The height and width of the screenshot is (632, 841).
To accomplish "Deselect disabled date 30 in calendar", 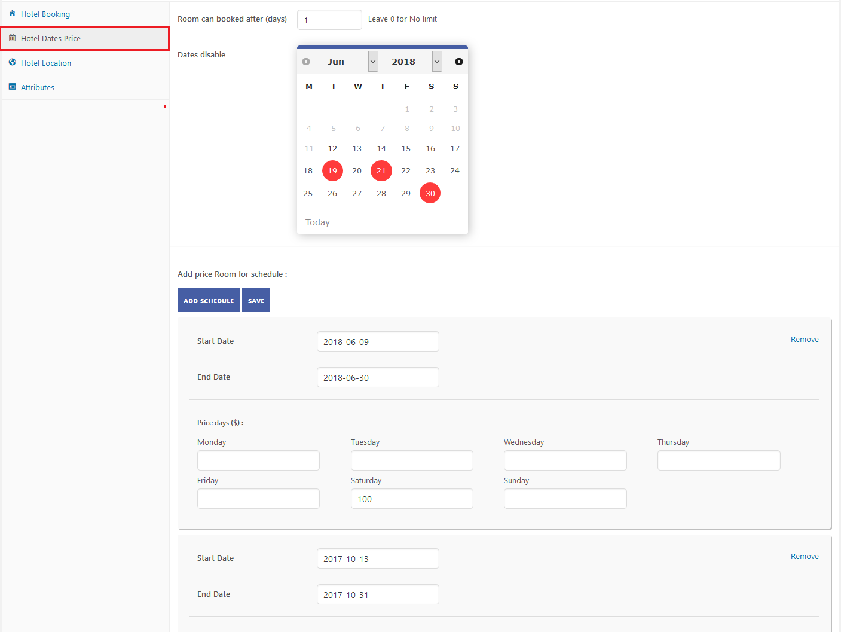I will (x=430, y=193).
